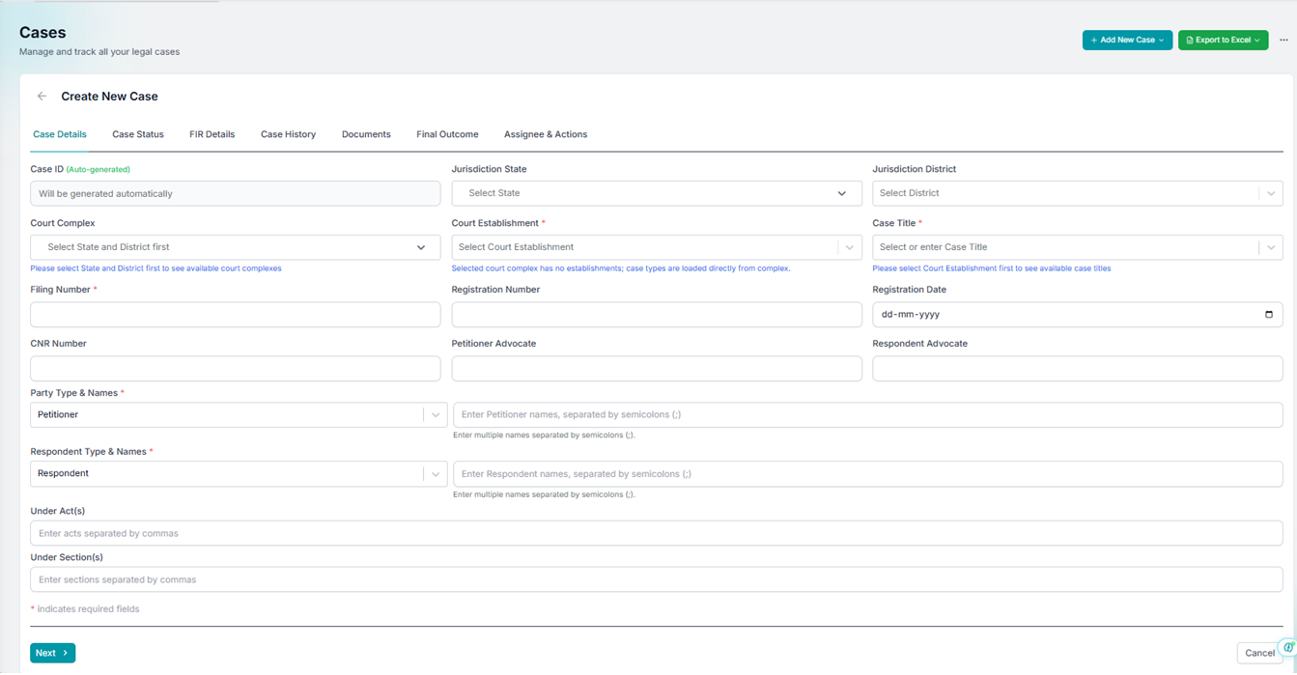
Task: Switch to the FIR Details tab
Action: (x=211, y=134)
